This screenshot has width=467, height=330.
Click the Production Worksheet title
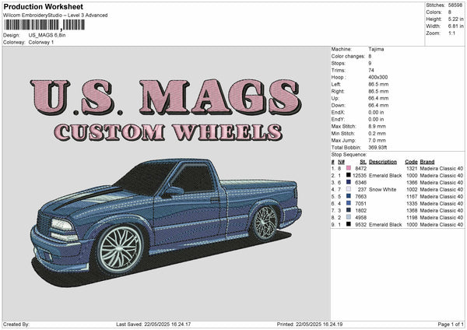point(44,7)
